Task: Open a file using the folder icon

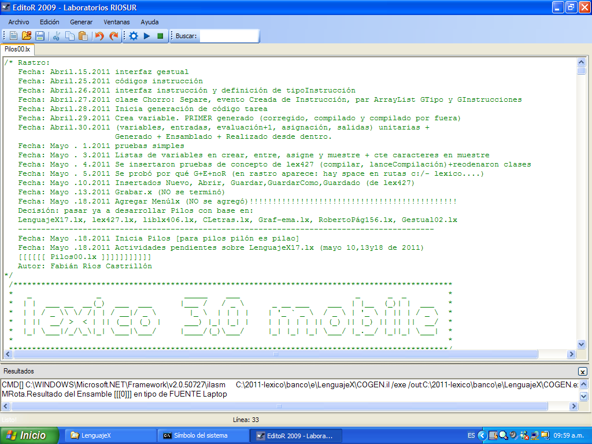Action: (27, 36)
